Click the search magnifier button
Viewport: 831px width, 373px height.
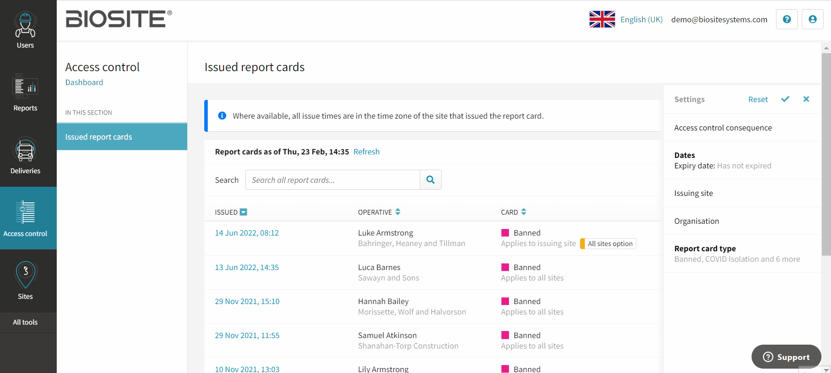[430, 180]
